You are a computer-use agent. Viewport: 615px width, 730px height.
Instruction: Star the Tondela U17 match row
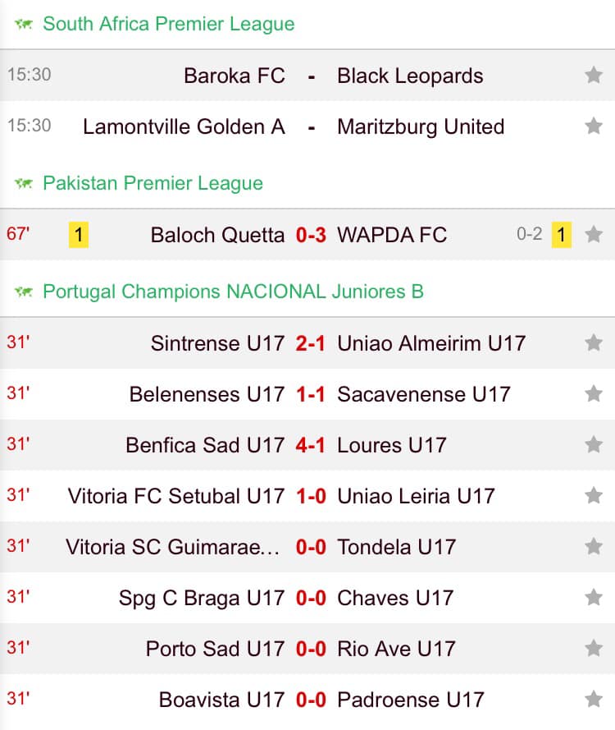[594, 547]
